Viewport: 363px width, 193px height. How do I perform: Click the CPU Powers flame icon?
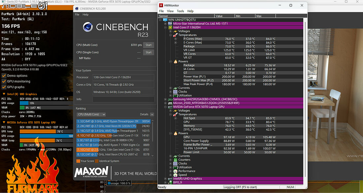click(x=175, y=62)
